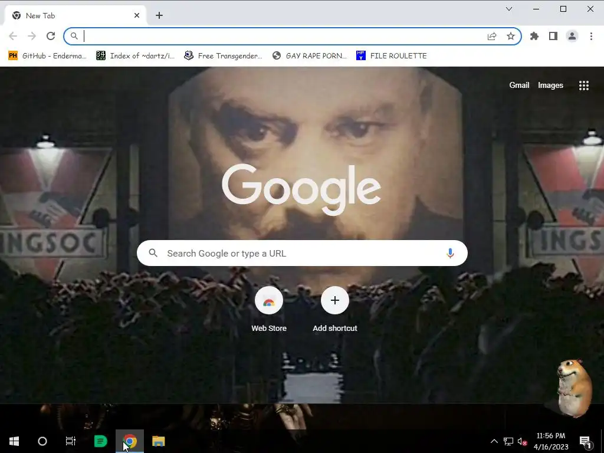
Task: Go forward with the right arrow icon
Action: coord(32,36)
